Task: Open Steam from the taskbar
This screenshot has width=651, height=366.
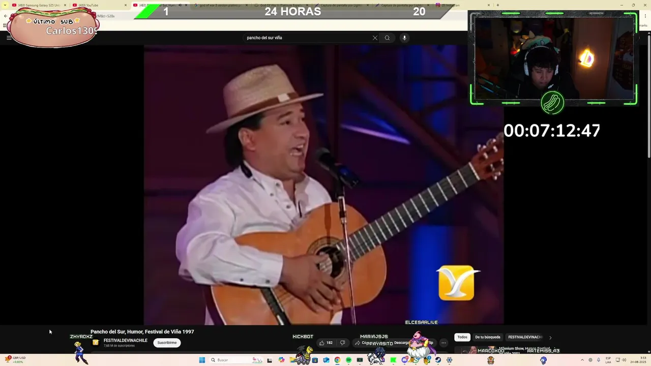Action: 438,360
